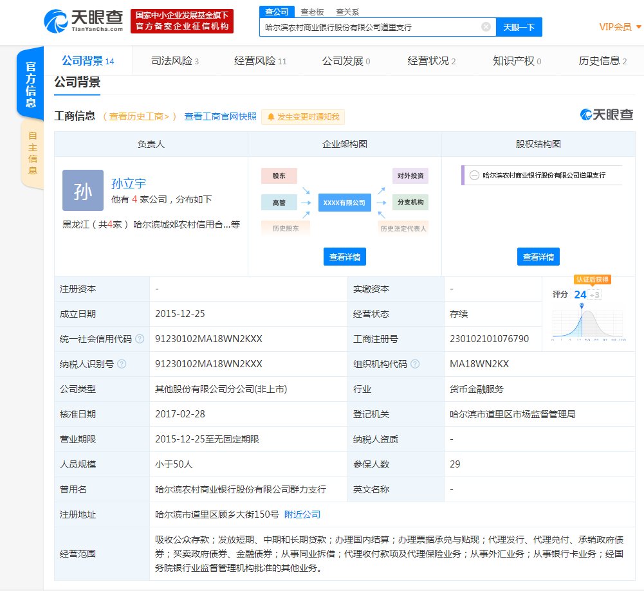Viewport: 644px width, 591px height.
Task: Select the 官方信息 side tab
Action: (x=31, y=84)
